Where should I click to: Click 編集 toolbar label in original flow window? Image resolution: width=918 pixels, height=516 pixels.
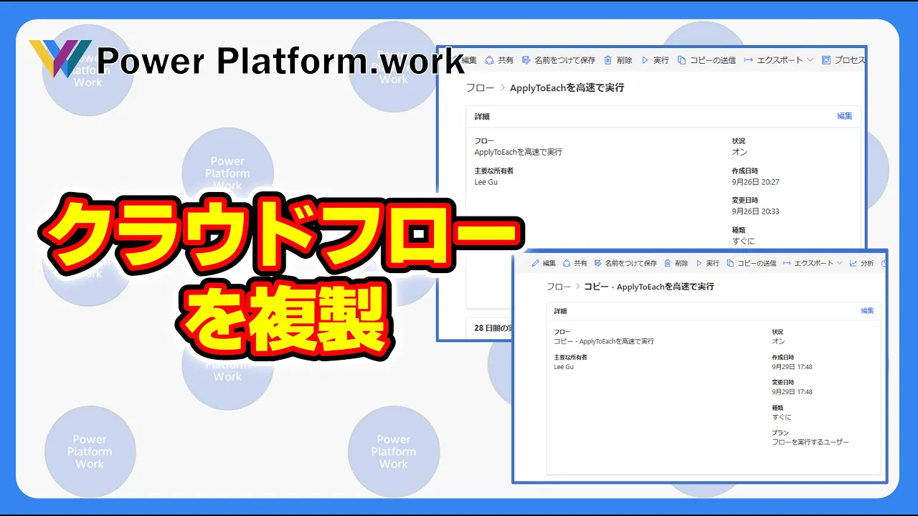pyautogui.click(x=468, y=60)
